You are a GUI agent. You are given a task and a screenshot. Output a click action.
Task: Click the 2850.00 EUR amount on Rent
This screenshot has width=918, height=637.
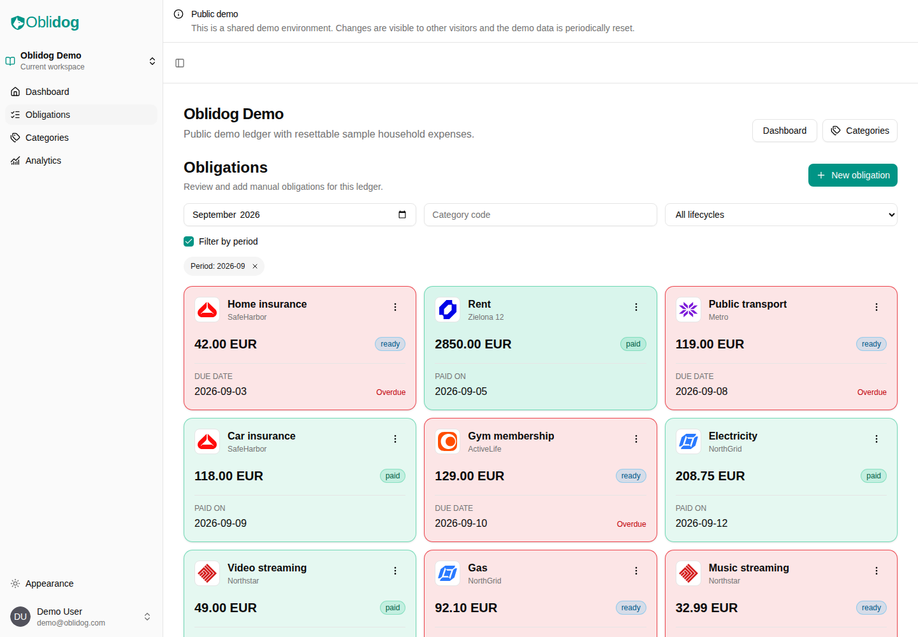pyautogui.click(x=473, y=344)
